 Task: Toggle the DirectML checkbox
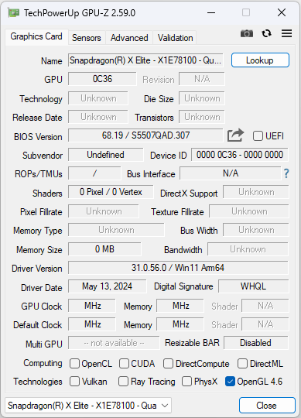pos(242,363)
